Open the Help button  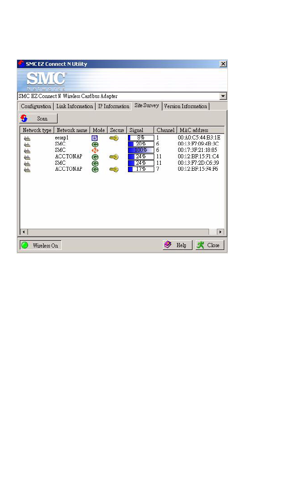[x=178, y=245]
